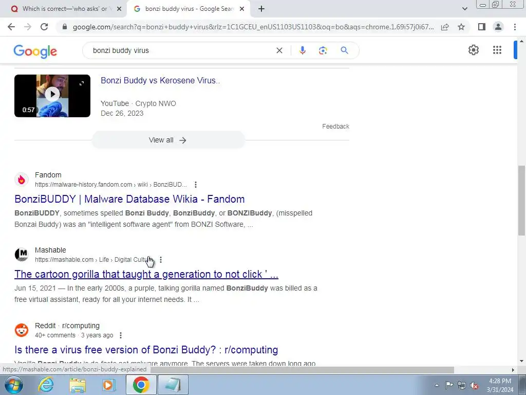Play the Bonzi Buddy vs Kerosene video
526x395 pixels.
pyautogui.click(x=52, y=96)
